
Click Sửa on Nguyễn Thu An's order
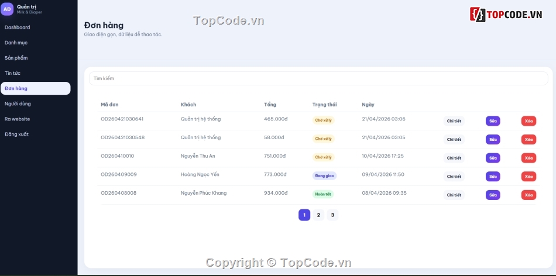pos(493,158)
